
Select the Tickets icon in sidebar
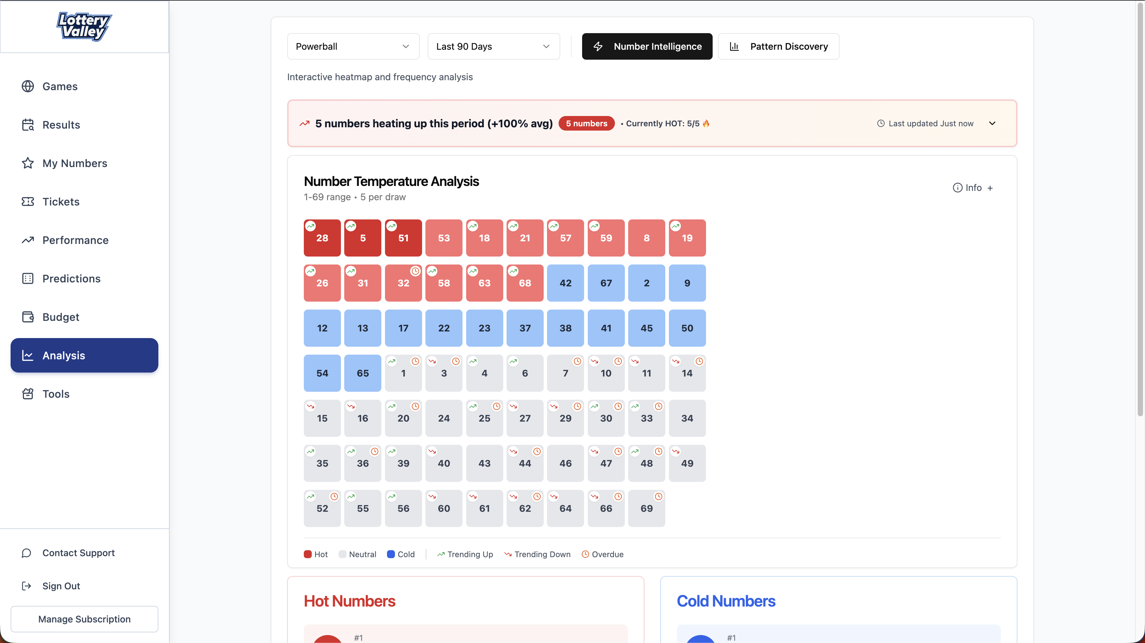click(x=27, y=202)
